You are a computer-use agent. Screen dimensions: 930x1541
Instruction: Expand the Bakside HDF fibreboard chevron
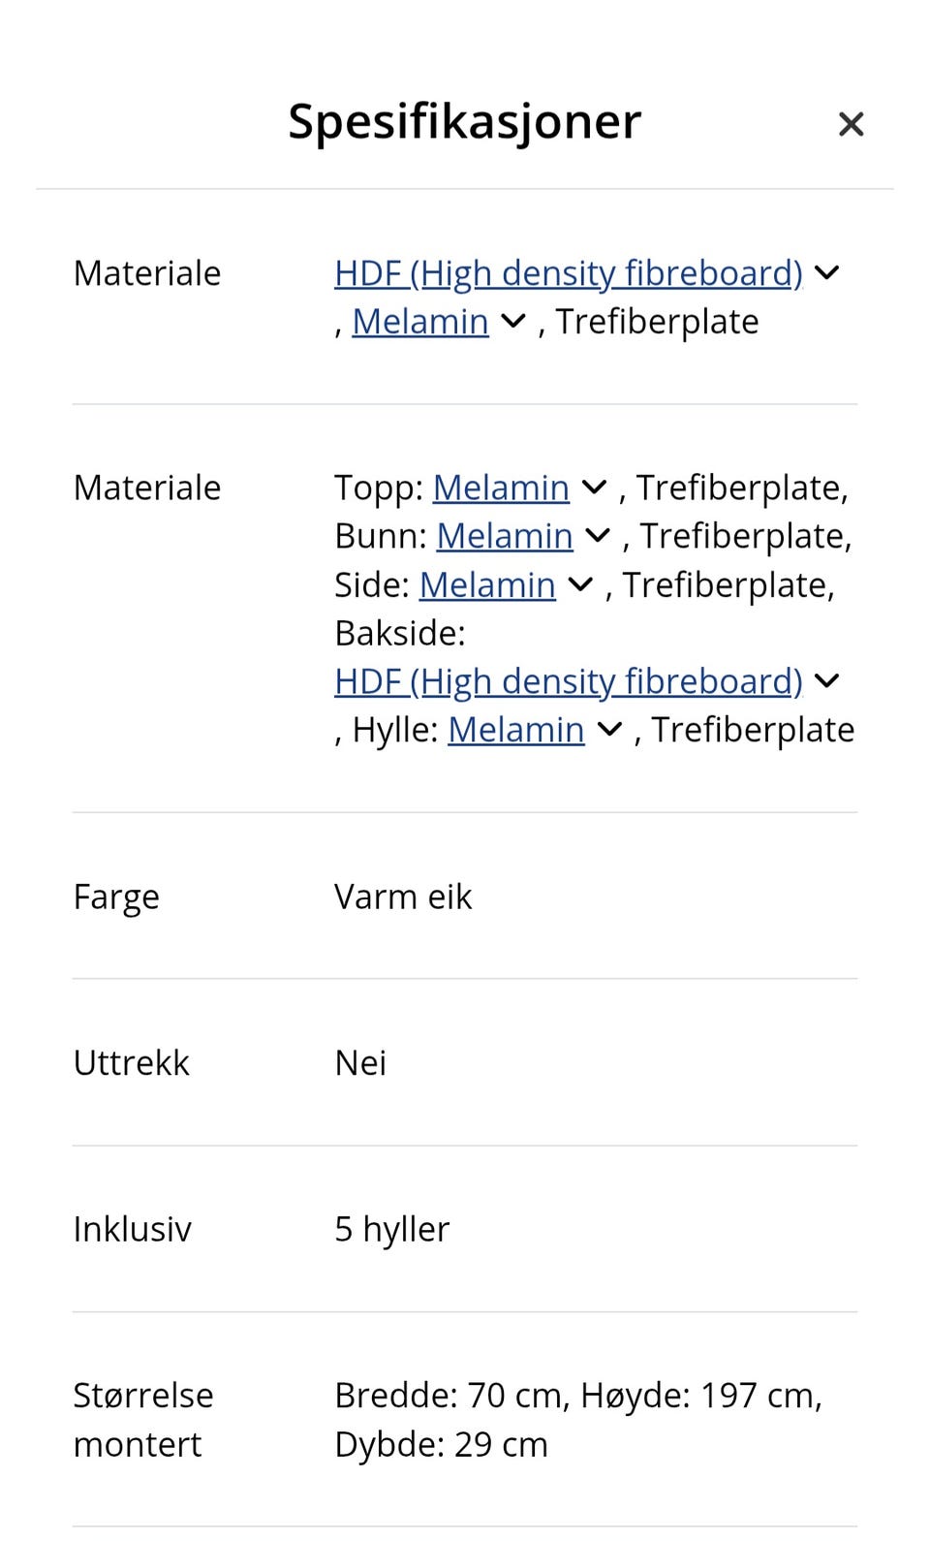(x=827, y=681)
